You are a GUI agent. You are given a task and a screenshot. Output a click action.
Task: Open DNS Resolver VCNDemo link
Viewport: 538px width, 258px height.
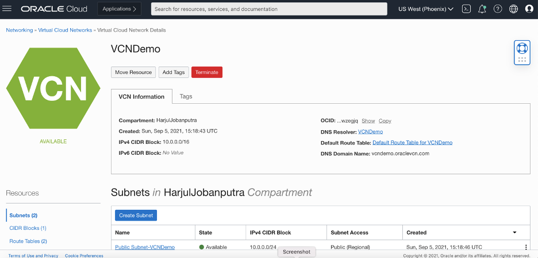tap(371, 131)
